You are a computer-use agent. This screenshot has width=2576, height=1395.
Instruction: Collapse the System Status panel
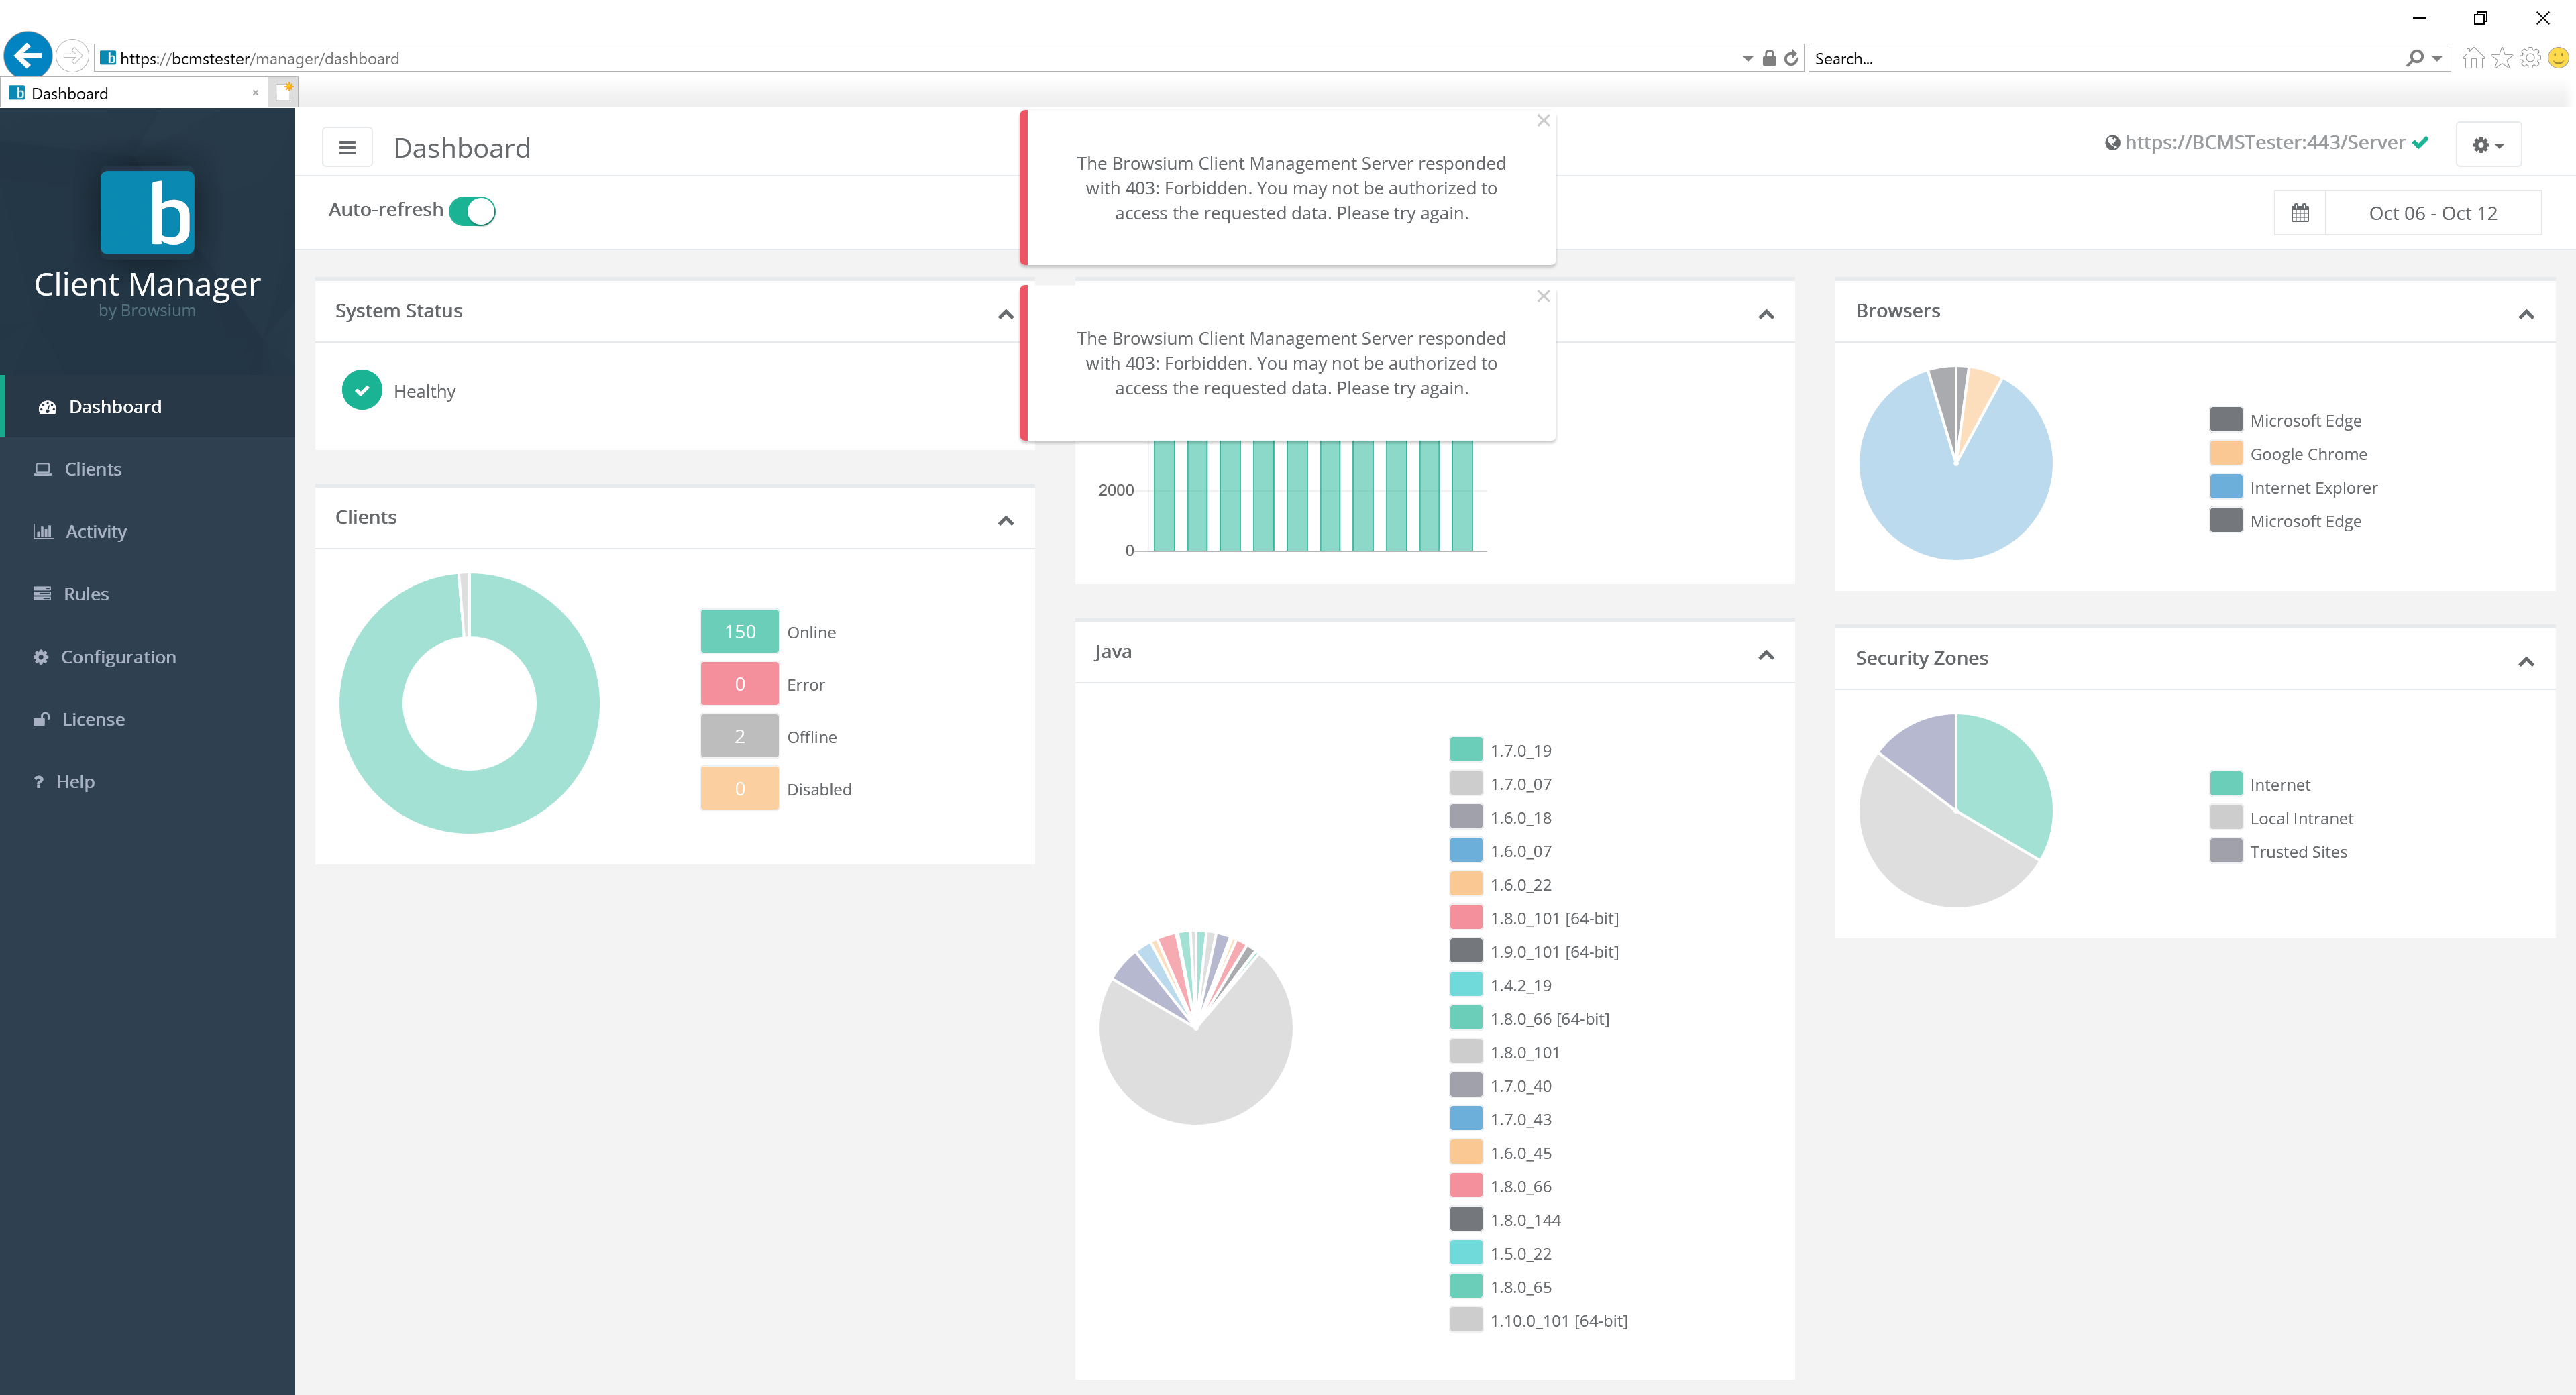tap(1005, 314)
